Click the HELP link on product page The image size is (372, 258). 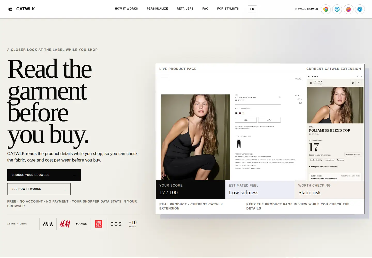[x=300, y=103]
